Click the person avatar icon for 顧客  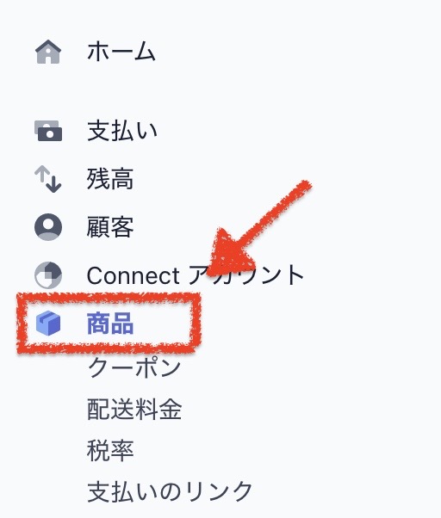click(x=48, y=227)
